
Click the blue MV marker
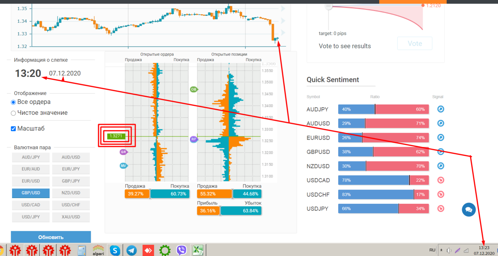(124, 166)
